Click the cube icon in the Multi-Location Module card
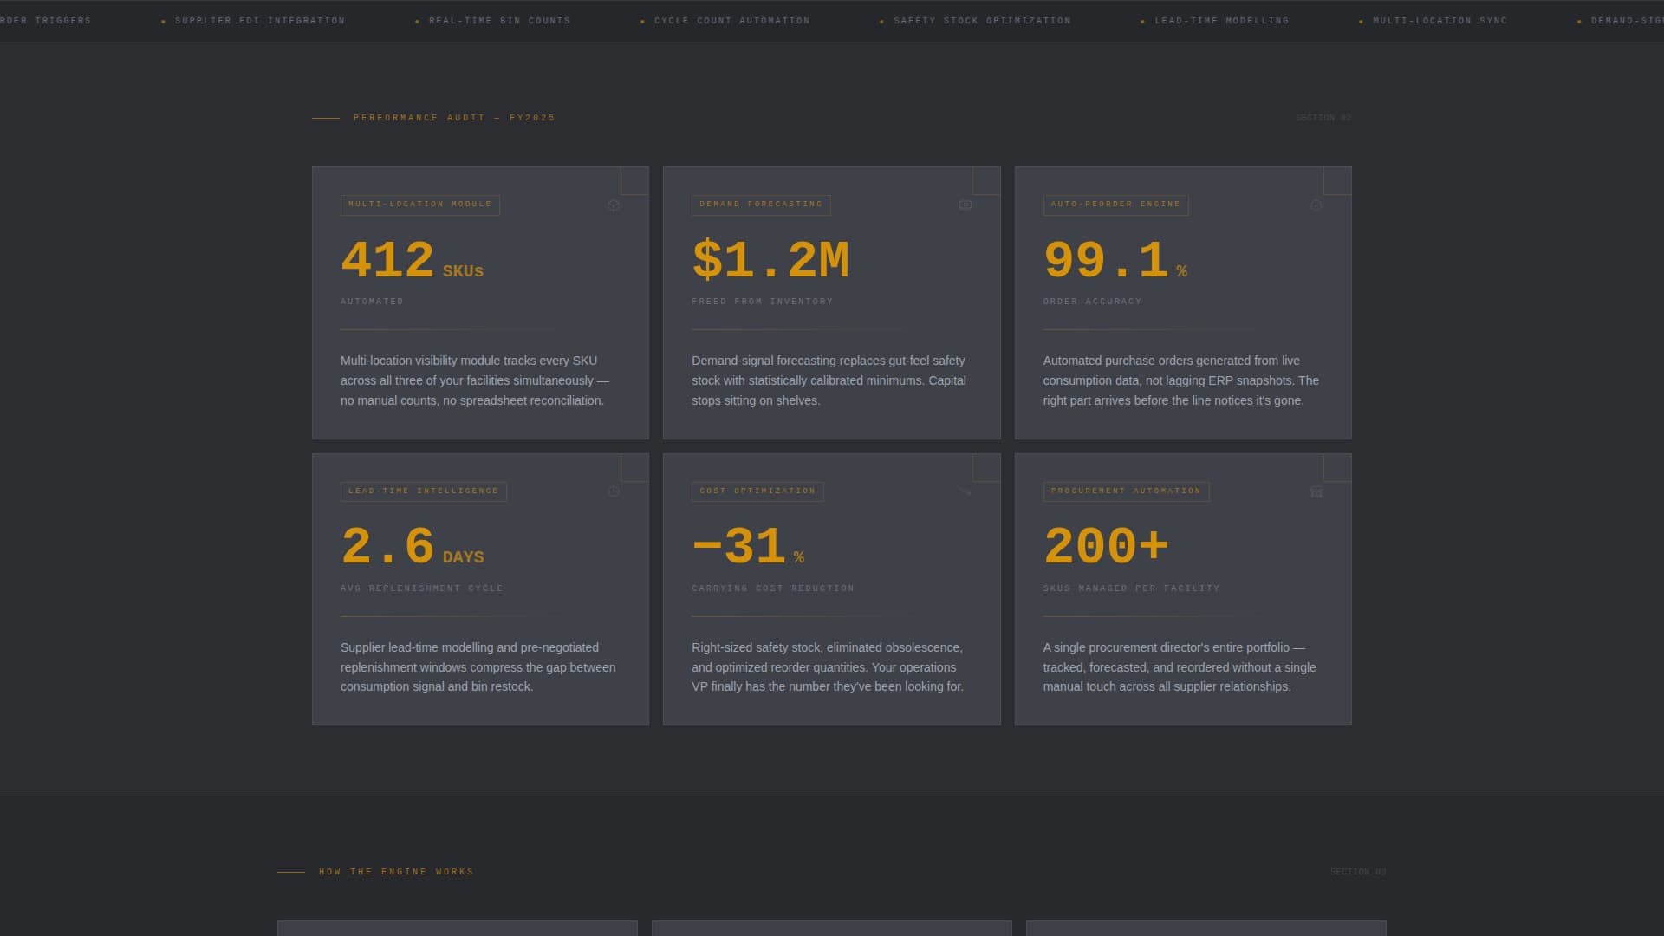The image size is (1664, 936). [x=614, y=205]
